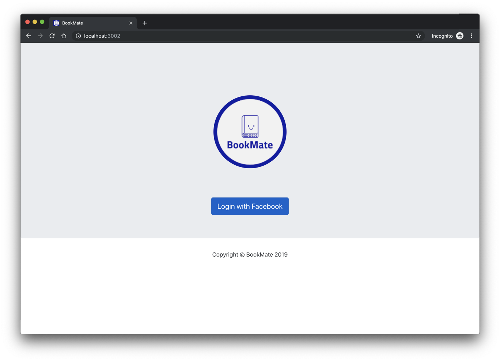This screenshot has width=500, height=361.
Task: Close the BookMate tab
Action: point(131,23)
